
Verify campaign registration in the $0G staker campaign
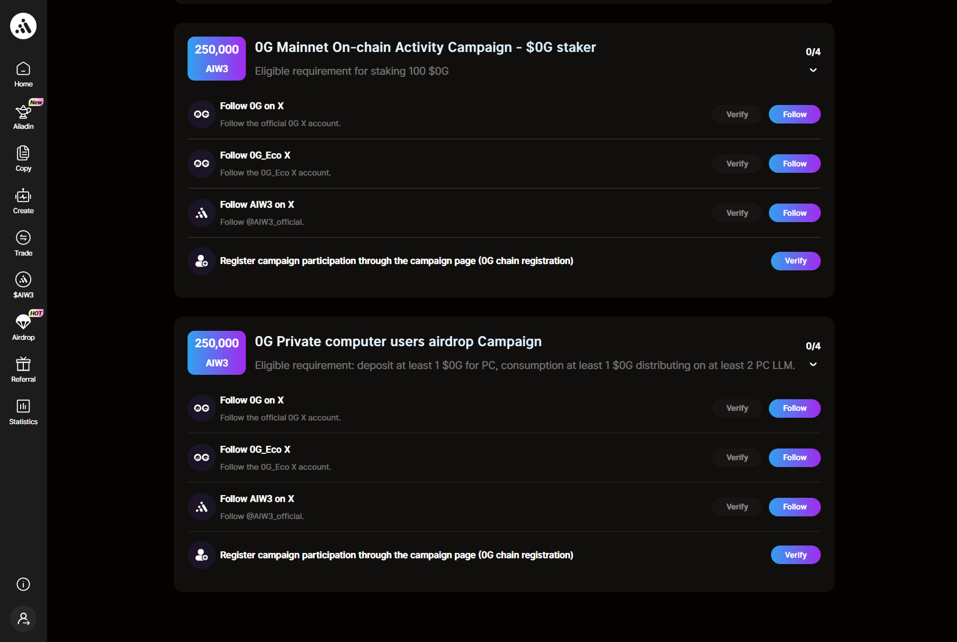tap(795, 261)
